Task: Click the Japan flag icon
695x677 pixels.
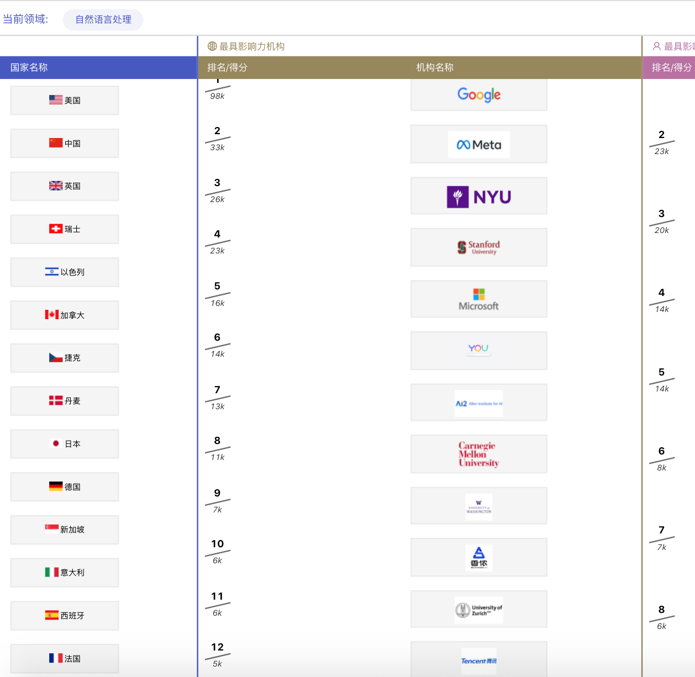Action: click(x=56, y=443)
